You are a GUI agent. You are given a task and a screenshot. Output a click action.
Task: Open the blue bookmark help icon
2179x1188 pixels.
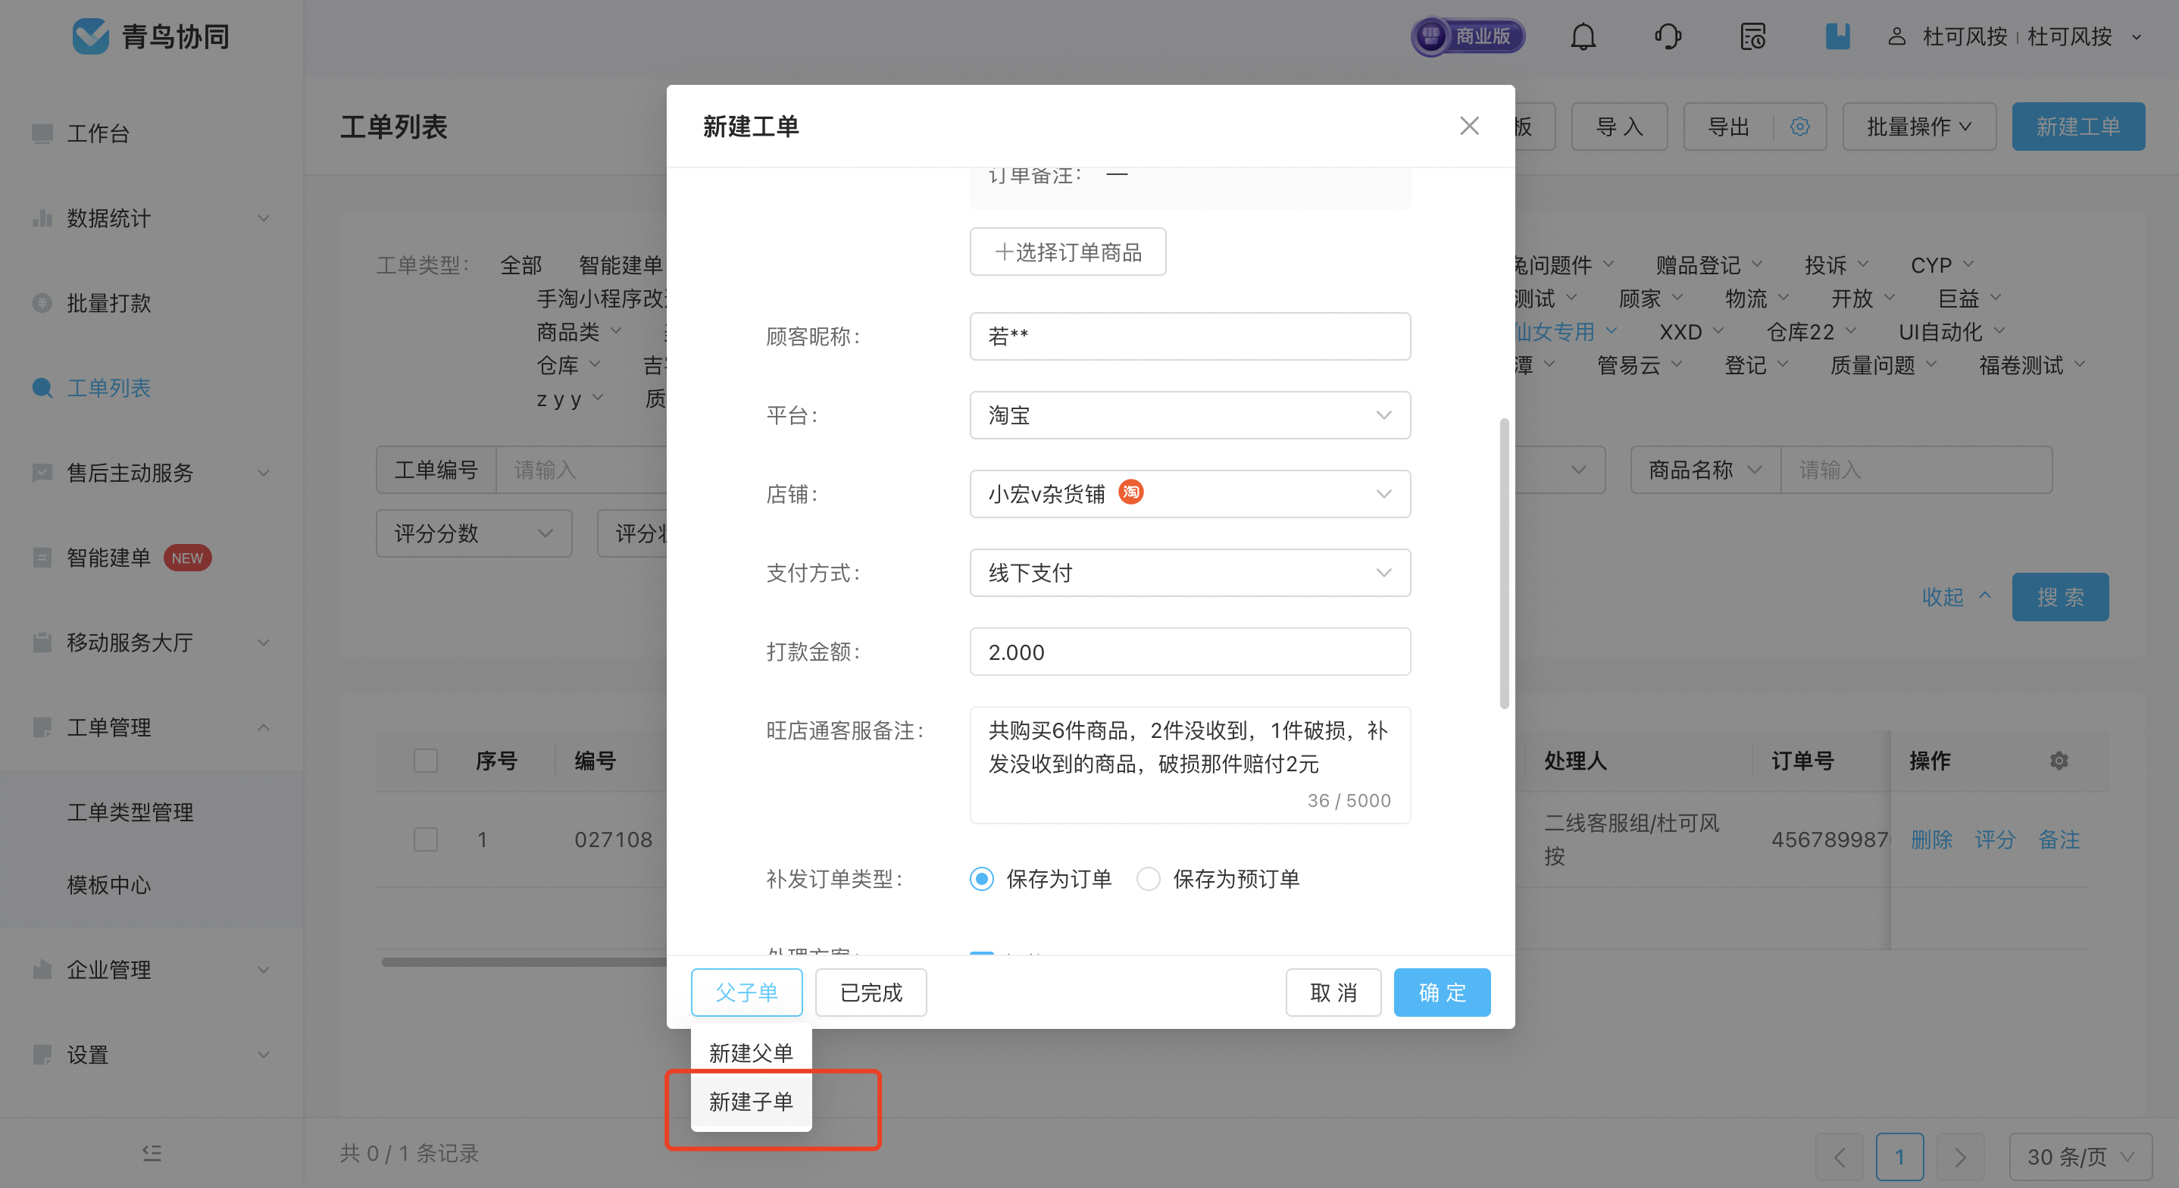1837,36
